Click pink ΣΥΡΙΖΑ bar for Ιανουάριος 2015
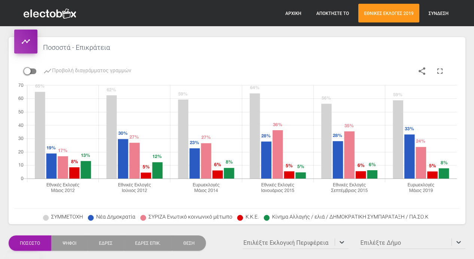The image size is (474, 259). click(x=278, y=154)
